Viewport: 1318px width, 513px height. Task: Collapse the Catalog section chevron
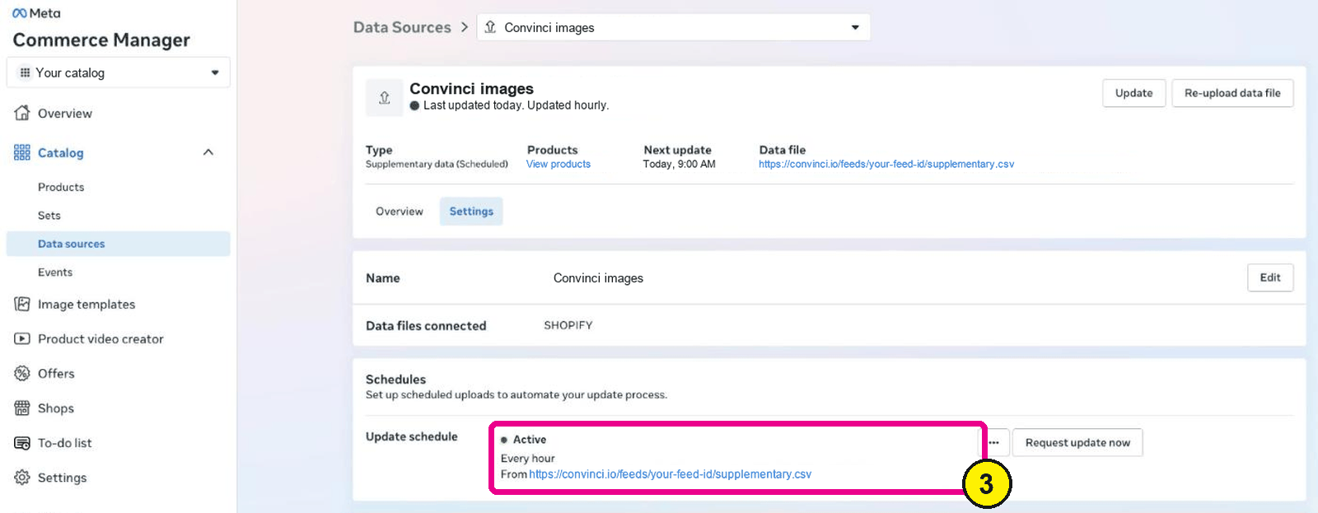pyautogui.click(x=208, y=152)
